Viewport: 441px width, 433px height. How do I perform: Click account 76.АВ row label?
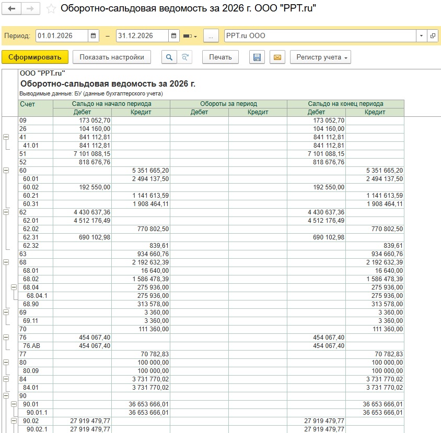click(31, 346)
